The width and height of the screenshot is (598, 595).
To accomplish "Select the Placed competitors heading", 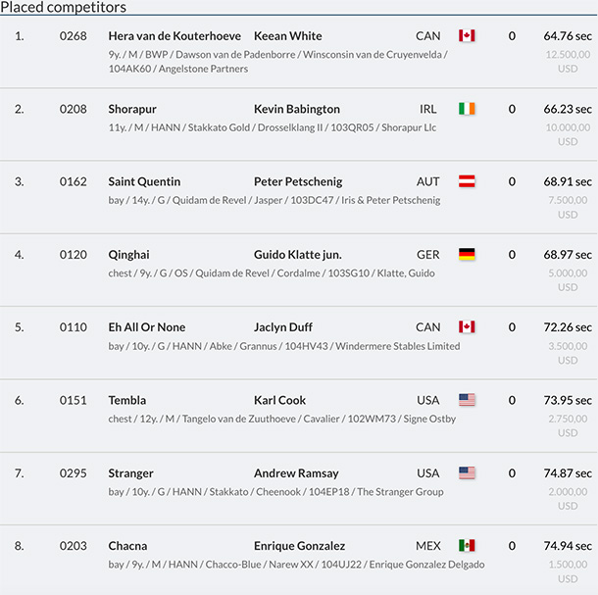I will 64,8.
